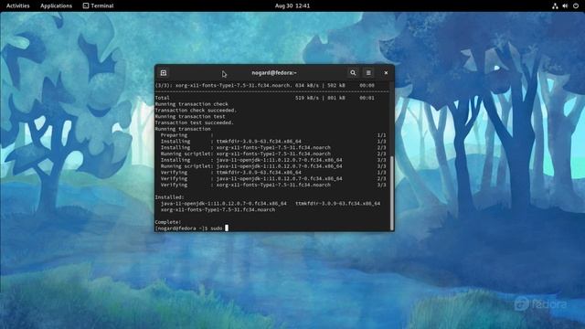Click the 'Transaction test succeeded.' line
Screen dimensions: 585x329
point(195,122)
